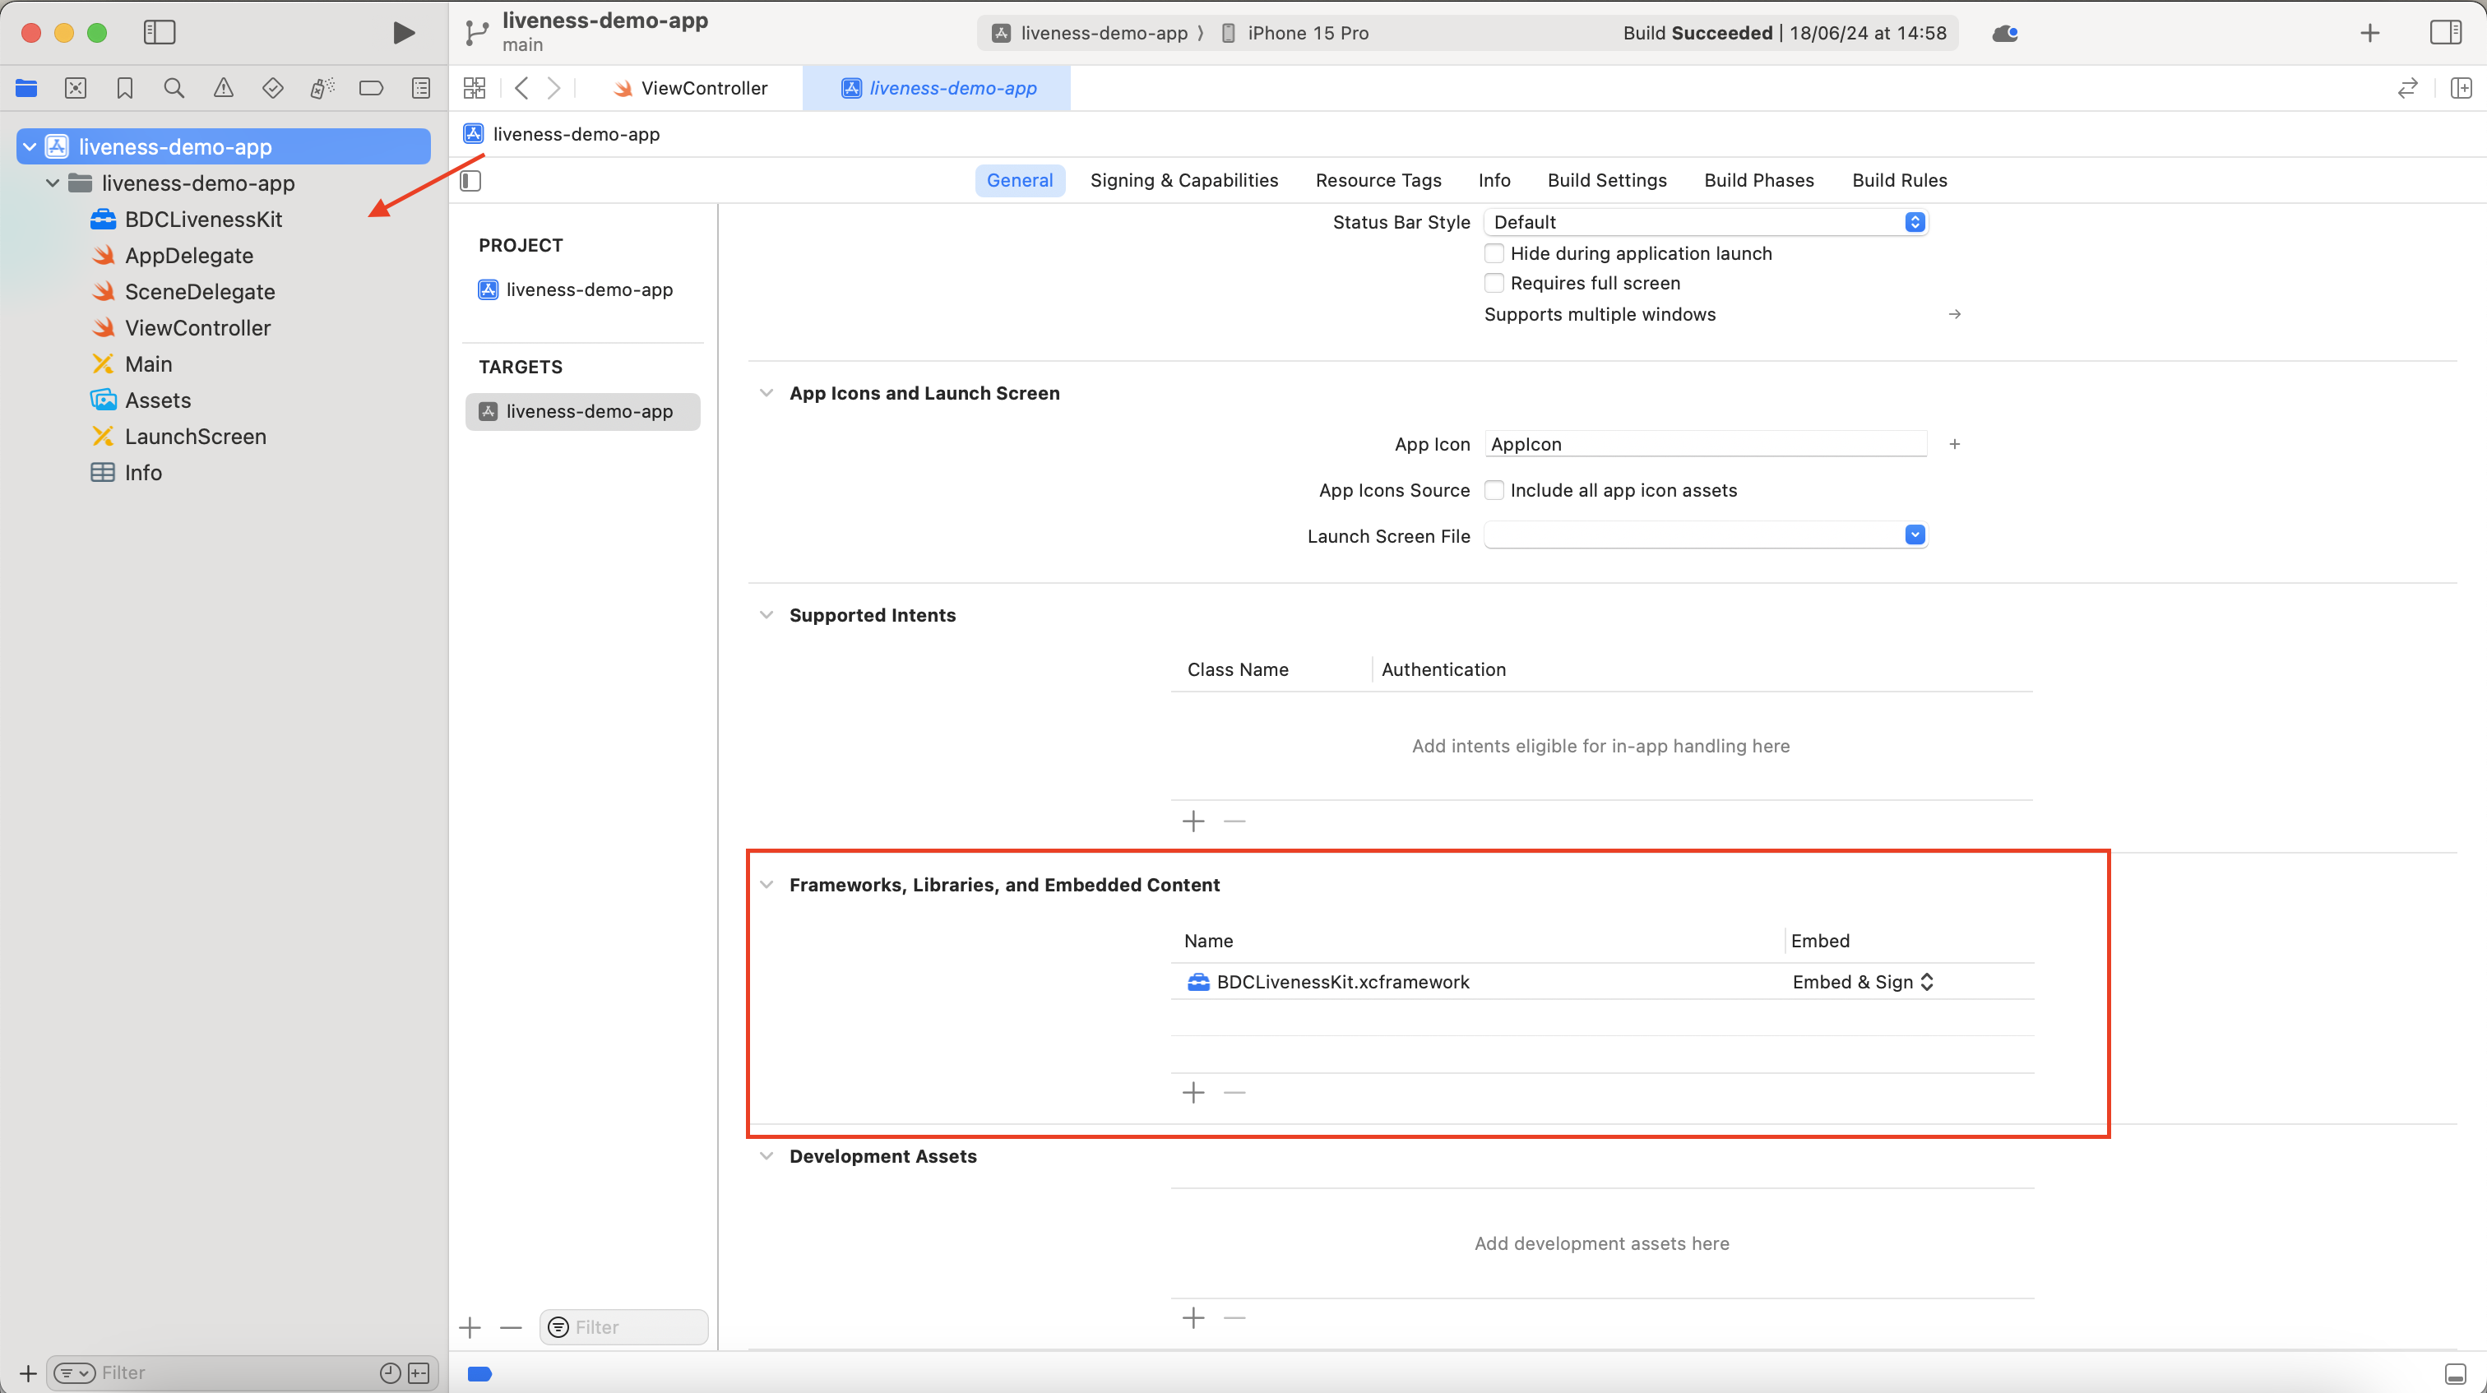Click the navigator Filter field
The height and width of the screenshot is (1393, 2487).
point(241,1372)
